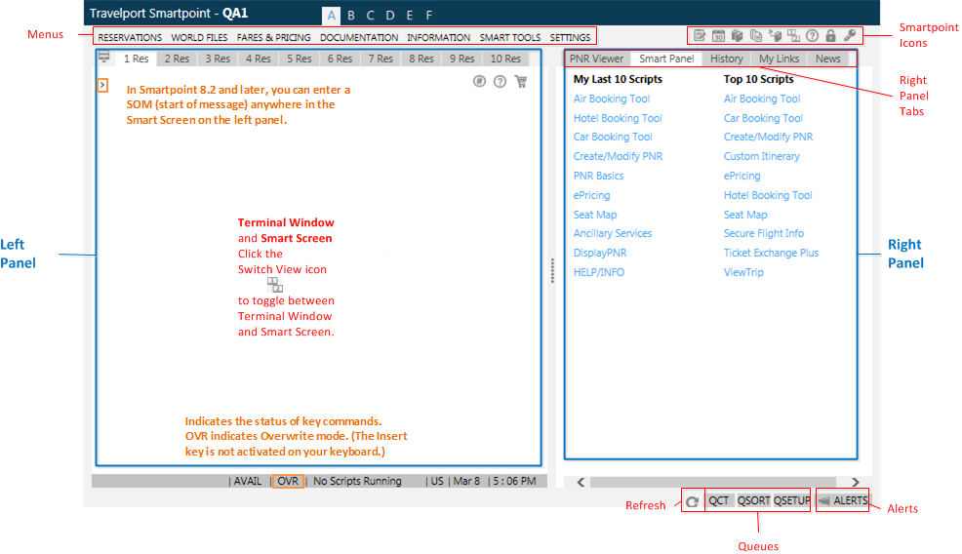Open the Reservations menu

coord(130,38)
